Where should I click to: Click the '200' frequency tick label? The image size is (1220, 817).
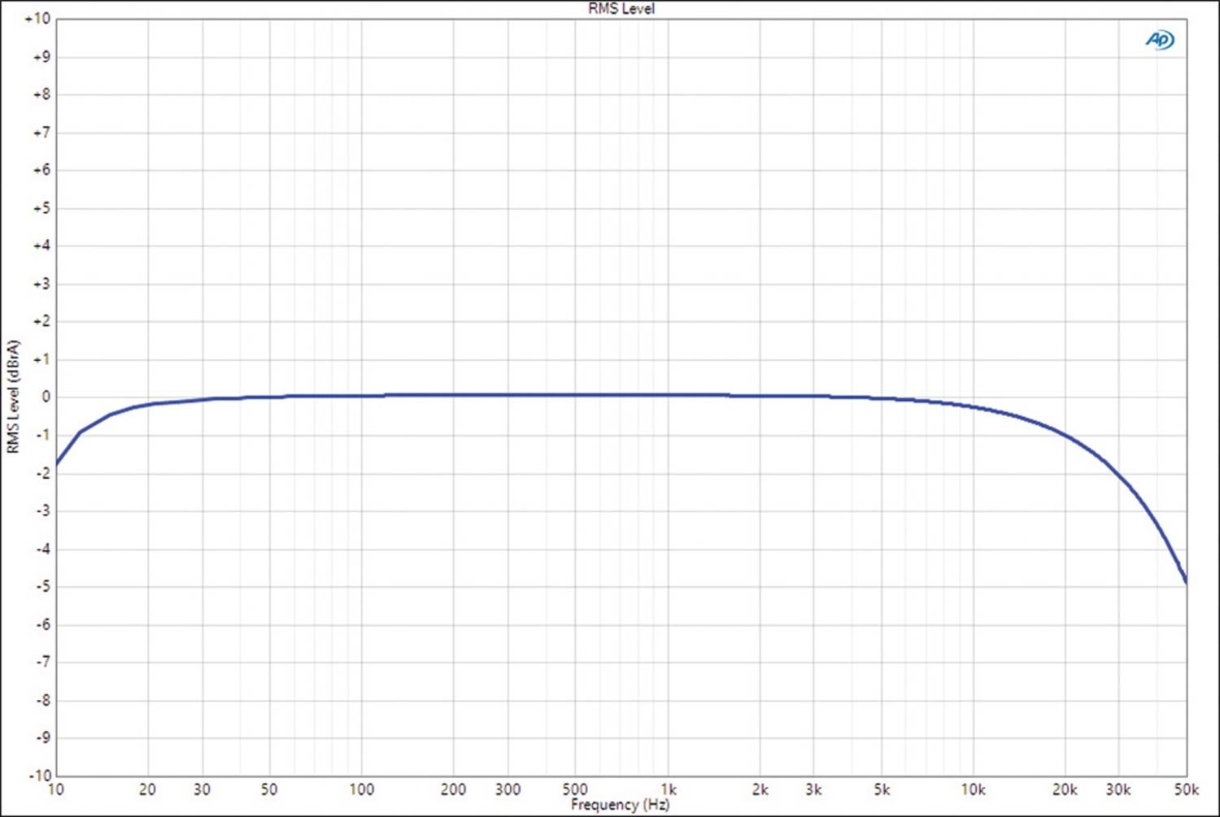pos(454,789)
